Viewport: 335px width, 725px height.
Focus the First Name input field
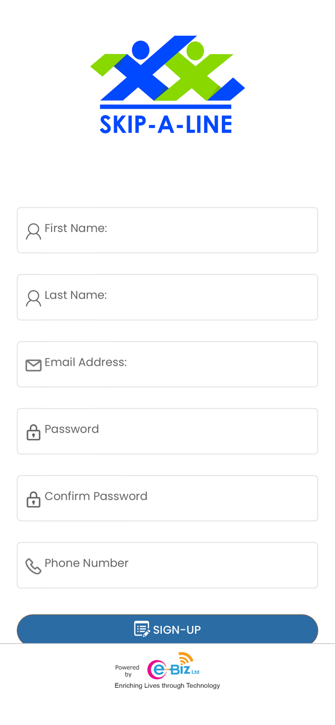pos(179,230)
